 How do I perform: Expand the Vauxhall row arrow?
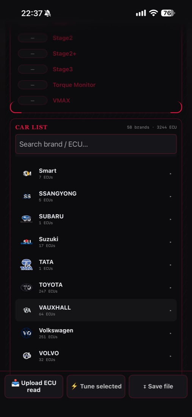(x=170, y=310)
